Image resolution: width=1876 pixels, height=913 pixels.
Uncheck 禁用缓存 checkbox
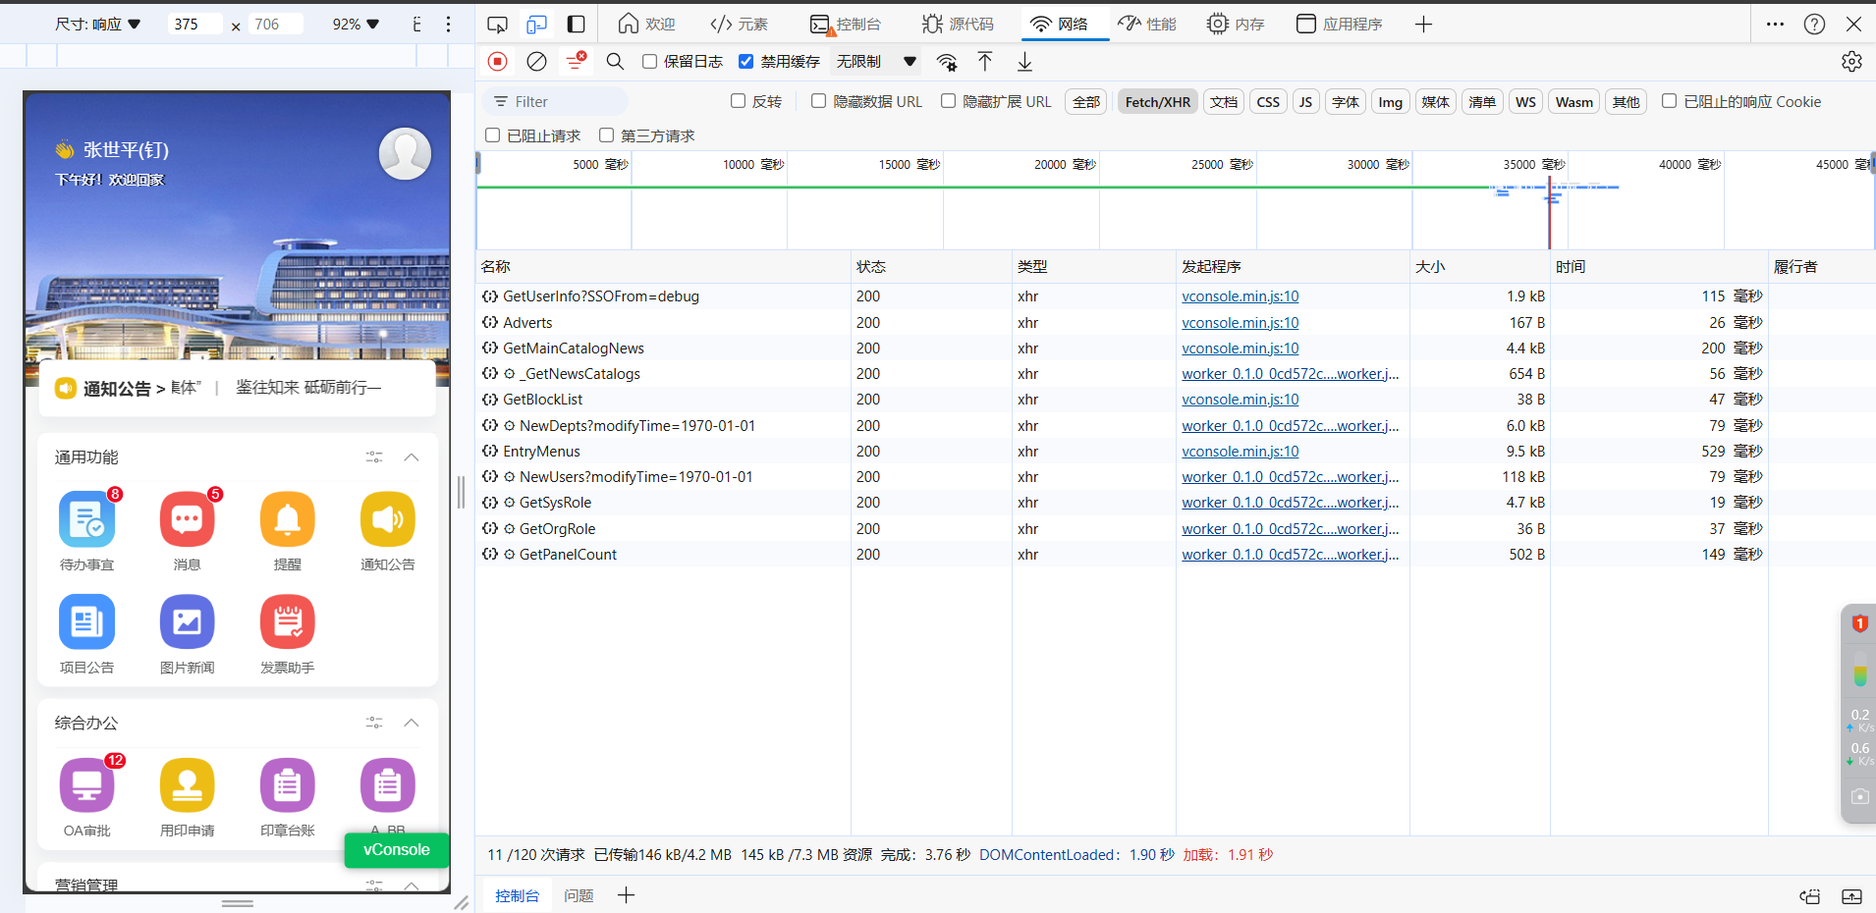click(x=746, y=61)
